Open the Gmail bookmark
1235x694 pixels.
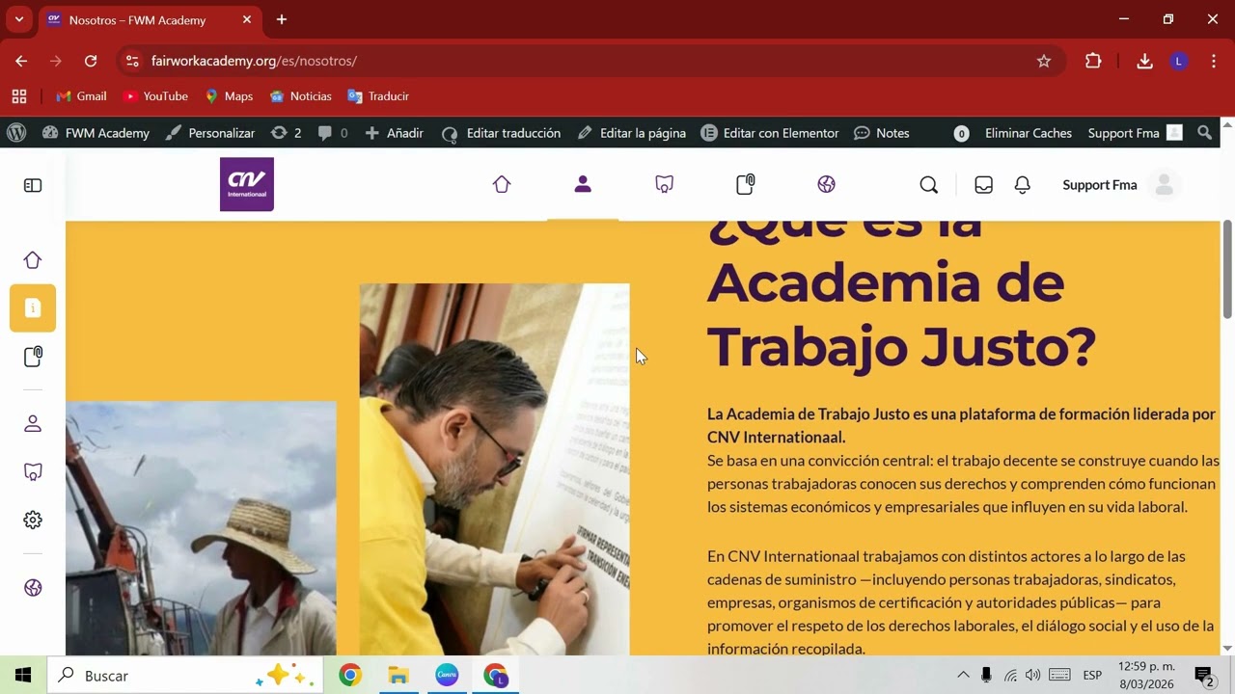81,96
